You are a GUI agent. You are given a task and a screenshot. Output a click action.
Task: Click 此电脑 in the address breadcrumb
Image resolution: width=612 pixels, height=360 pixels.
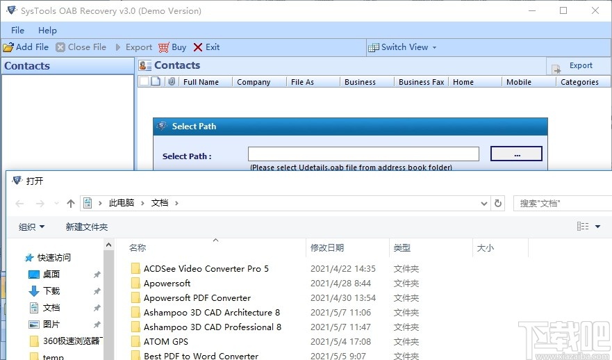122,203
